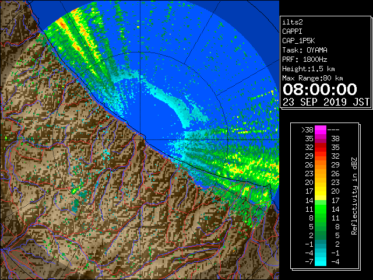Click the 'ilts2' site label

[293, 22]
